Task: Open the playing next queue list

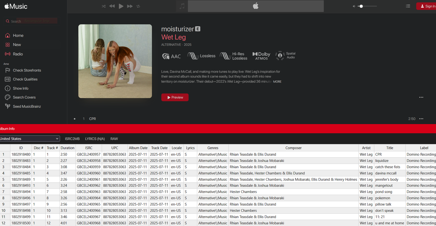Action: [x=408, y=6]
